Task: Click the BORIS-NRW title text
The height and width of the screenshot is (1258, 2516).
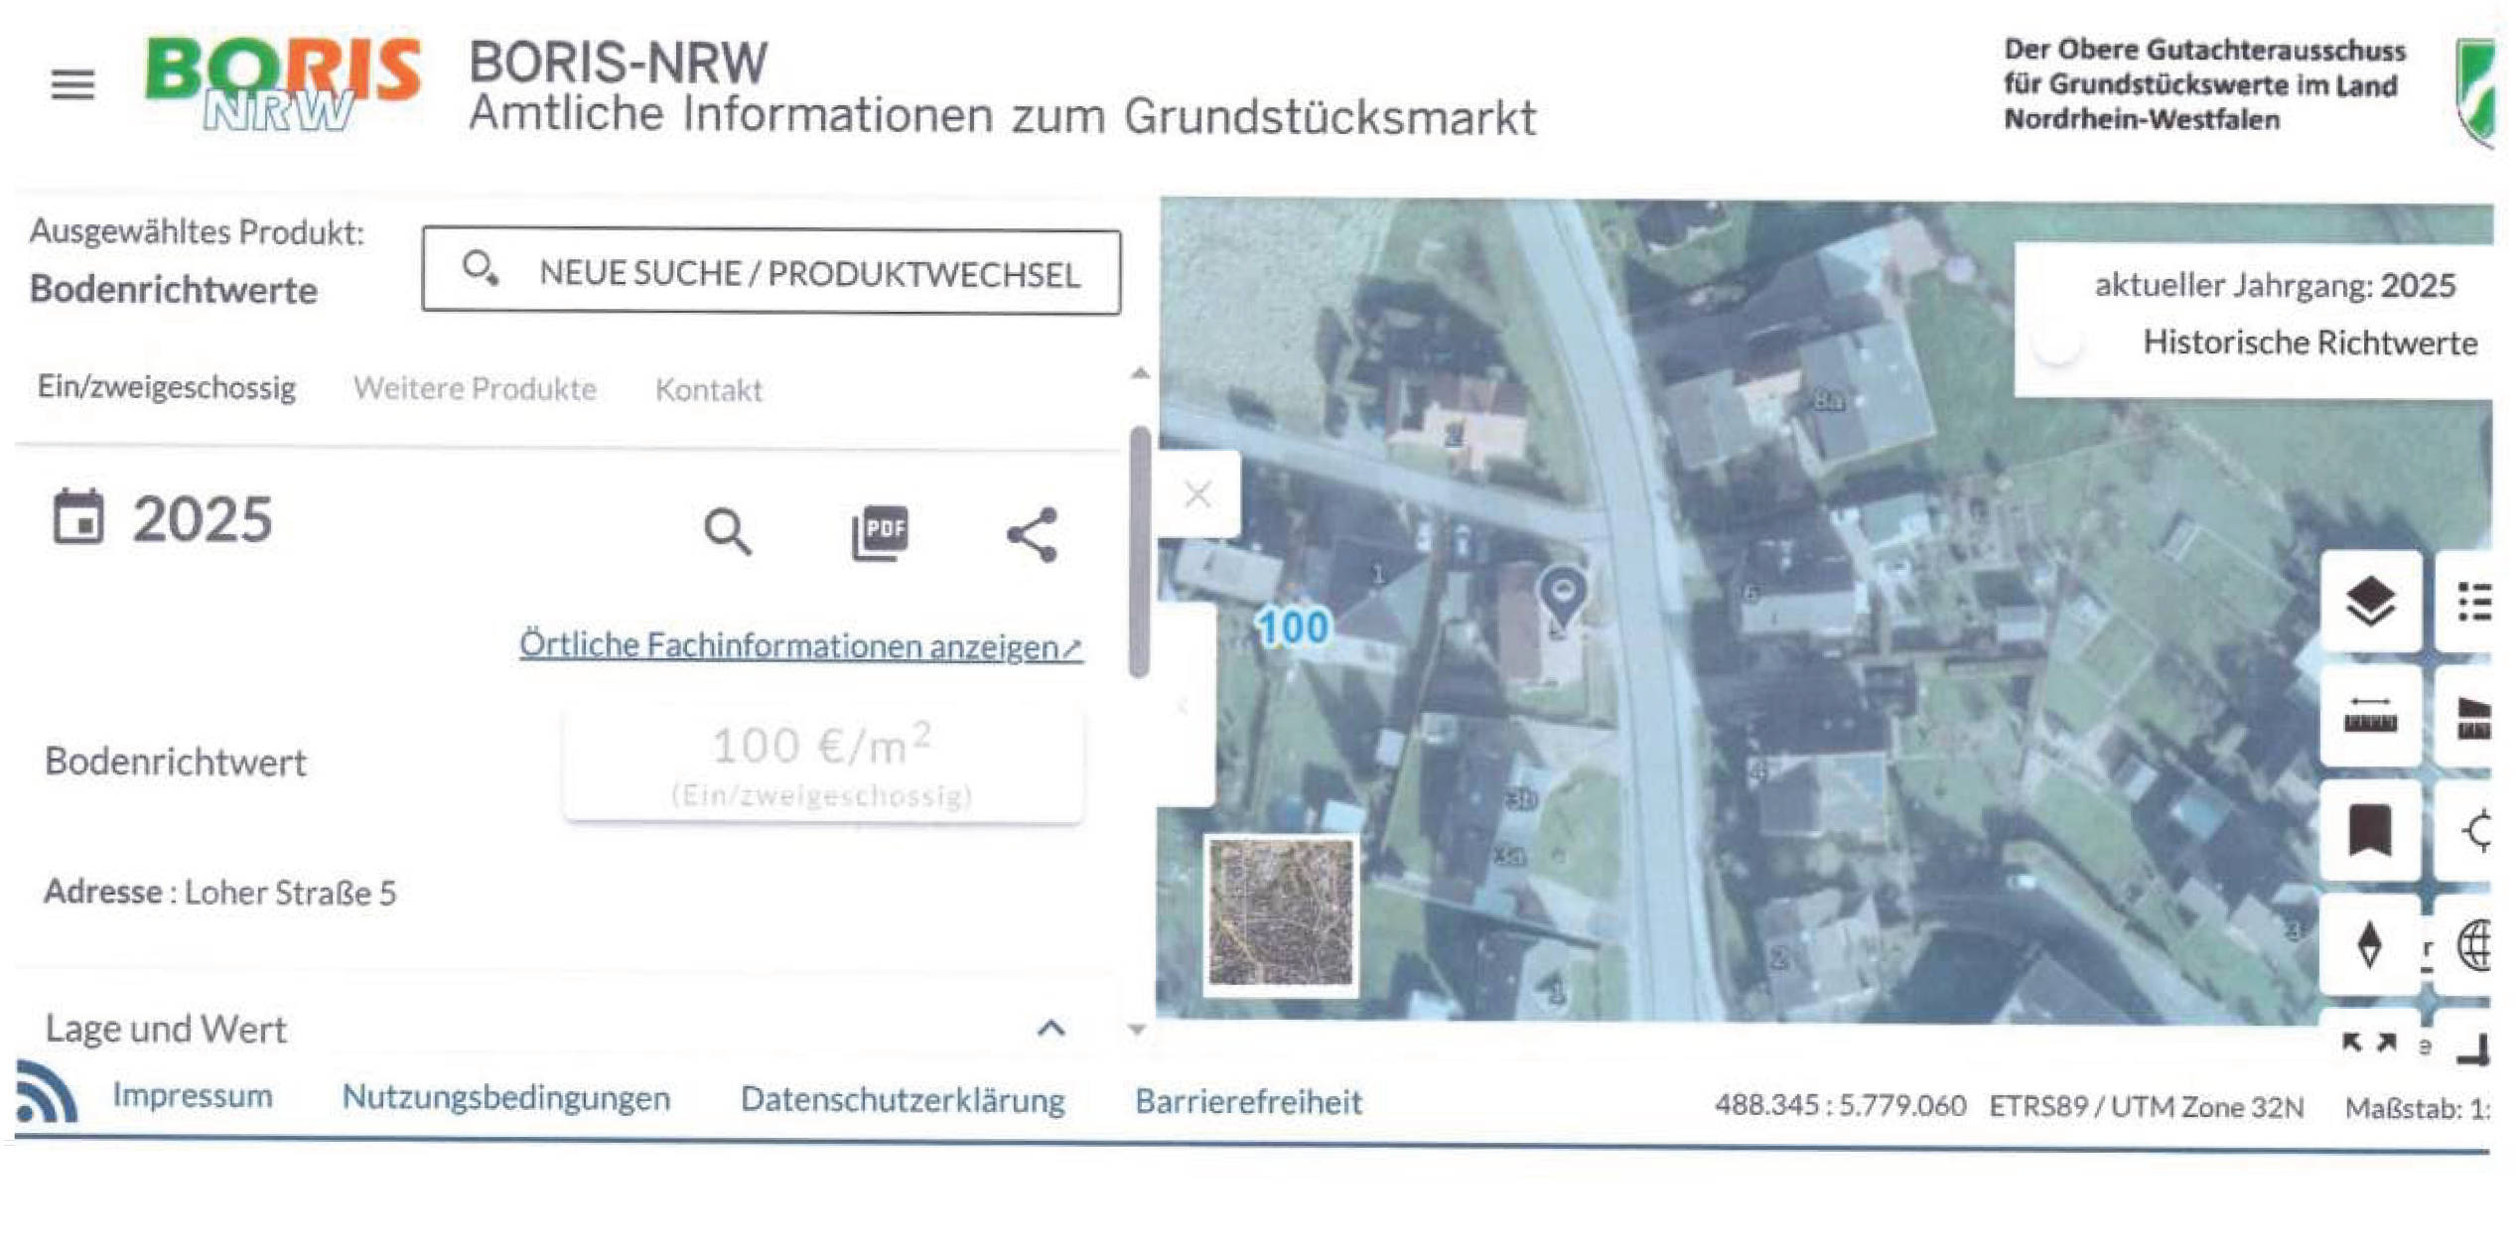Action: click(618, 62)
